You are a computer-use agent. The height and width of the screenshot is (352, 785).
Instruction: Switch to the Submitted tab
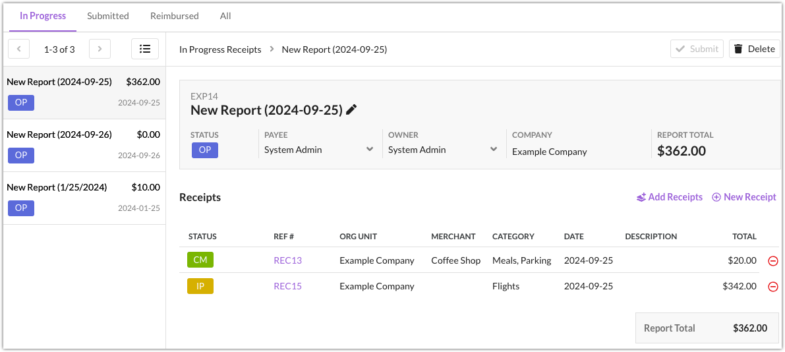(108, 16)
